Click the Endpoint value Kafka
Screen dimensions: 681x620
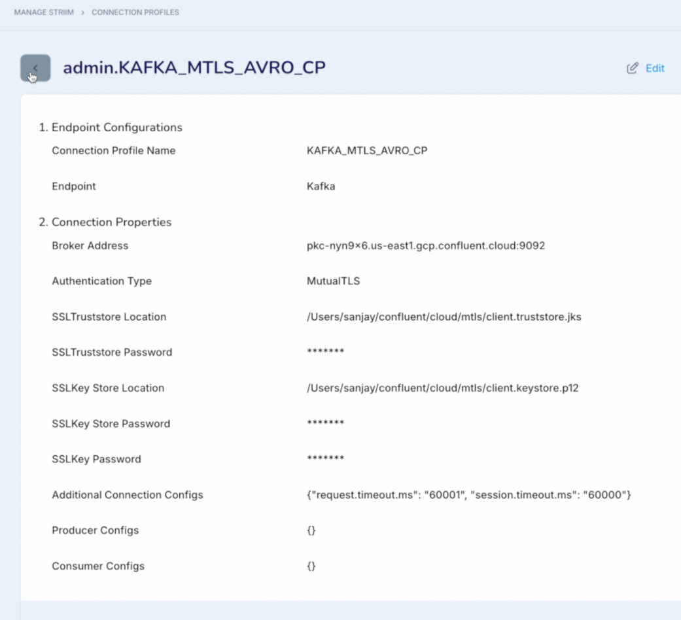[x=321, y=186]
